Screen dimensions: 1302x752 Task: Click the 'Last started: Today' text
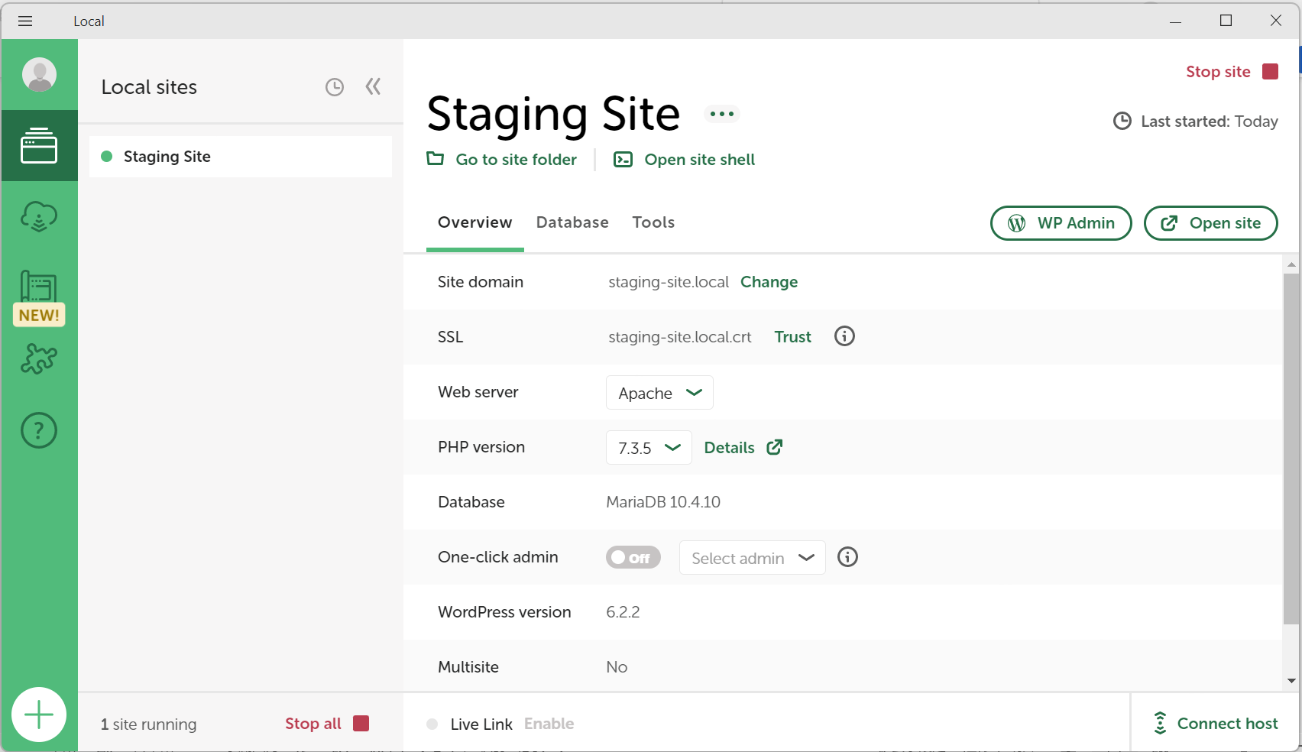coord(1209,122)
